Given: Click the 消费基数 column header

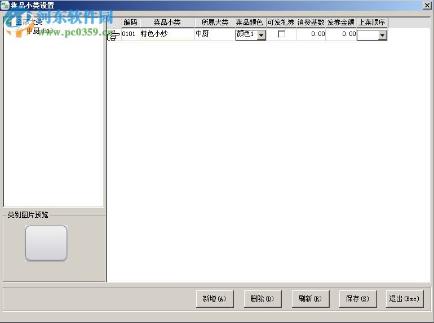Looking at the screenshot, I should [x=311, y=23].
